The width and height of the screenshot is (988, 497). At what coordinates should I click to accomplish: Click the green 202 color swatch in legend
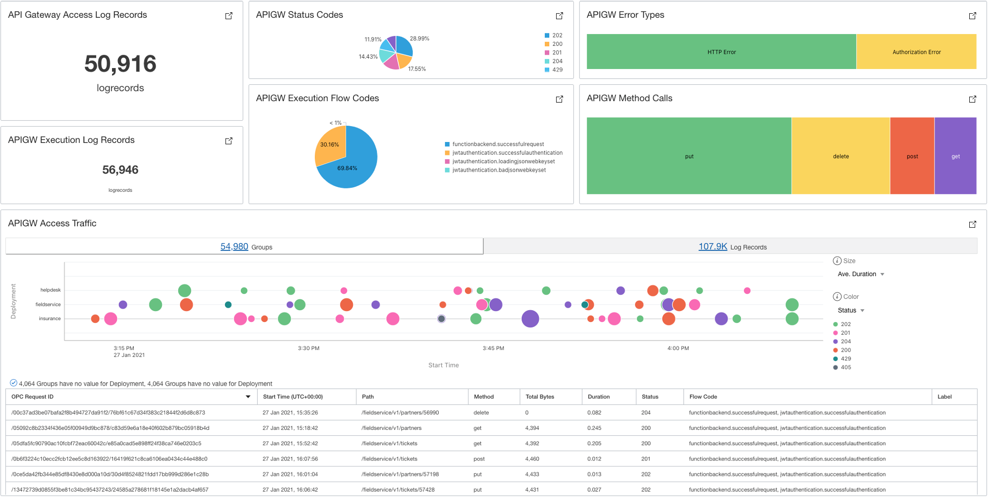(835, 324)
